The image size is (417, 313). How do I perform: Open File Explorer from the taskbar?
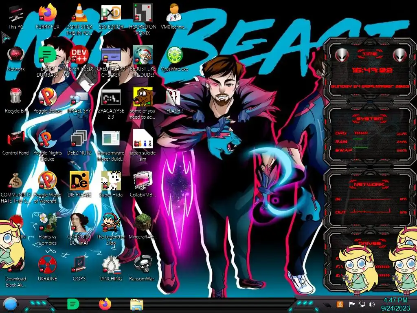click(137, 304)
